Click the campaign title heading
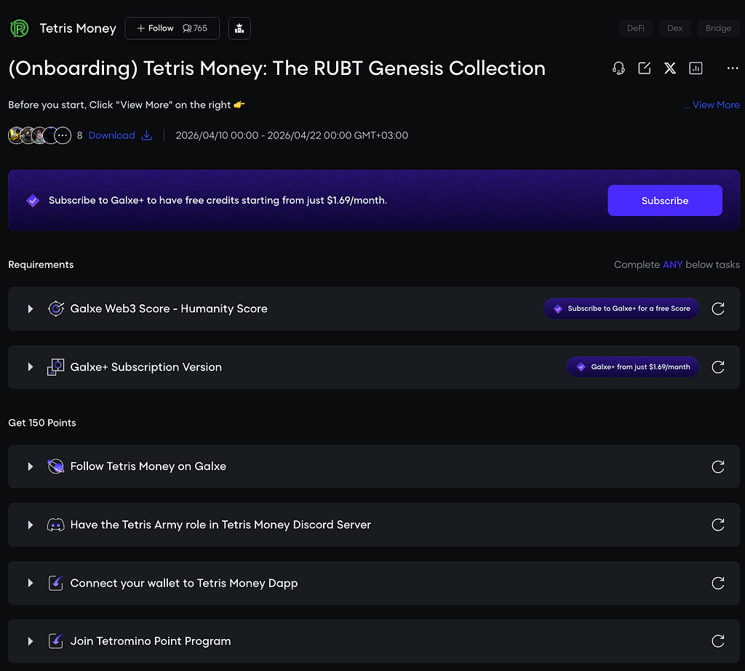This screenshot has width=745, height=671. [x=277, y=68]
